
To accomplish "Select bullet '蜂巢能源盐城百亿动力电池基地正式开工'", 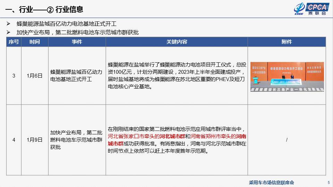I will point(67,24).
